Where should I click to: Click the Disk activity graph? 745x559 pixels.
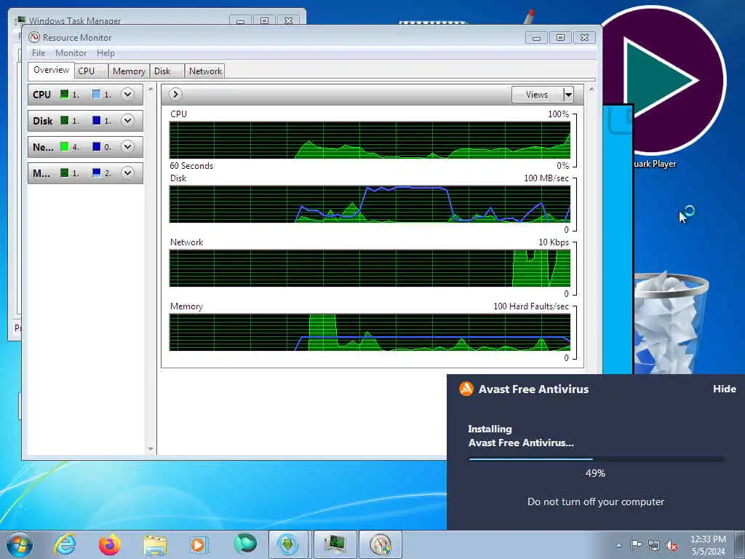370,204
